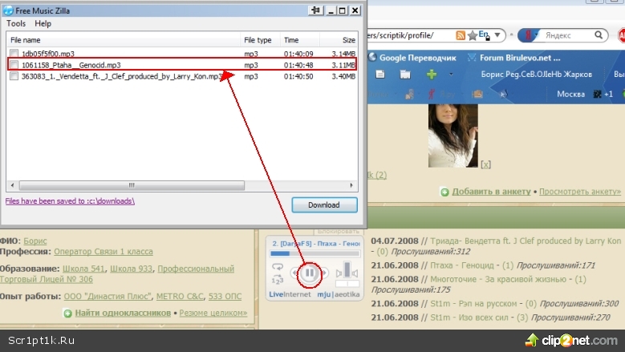625x352 pixels.
Task: Skip to next track in the music player
Action: (x=325, y=273)
